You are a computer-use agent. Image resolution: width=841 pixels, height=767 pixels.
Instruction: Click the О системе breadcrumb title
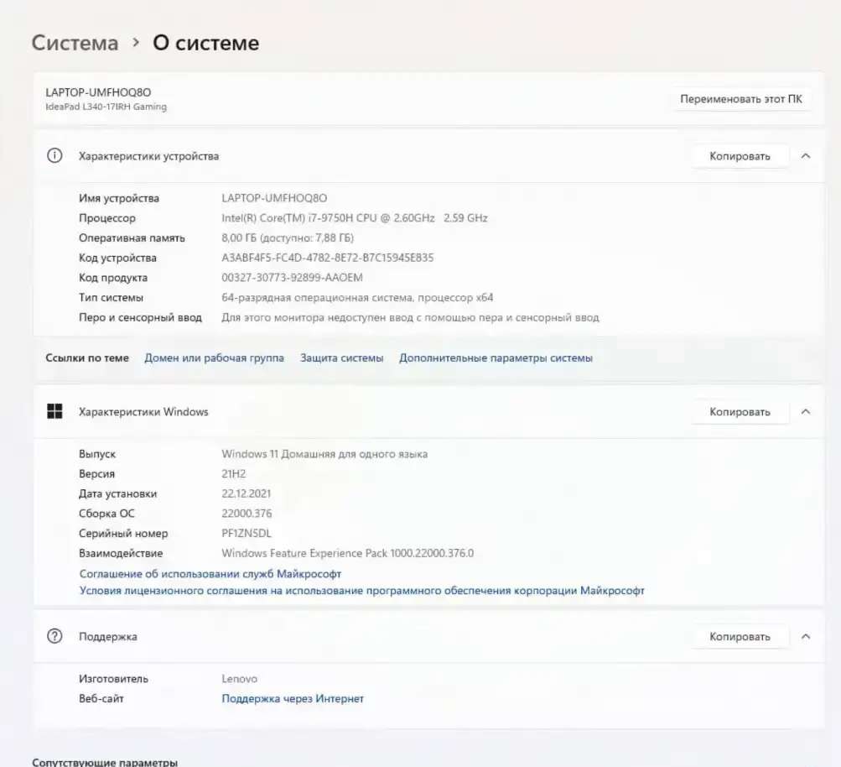pyautogui.click(x=206, y=43)
